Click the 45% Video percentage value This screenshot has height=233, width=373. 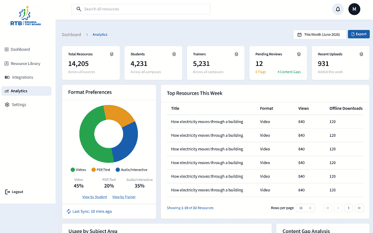(78, 186)
